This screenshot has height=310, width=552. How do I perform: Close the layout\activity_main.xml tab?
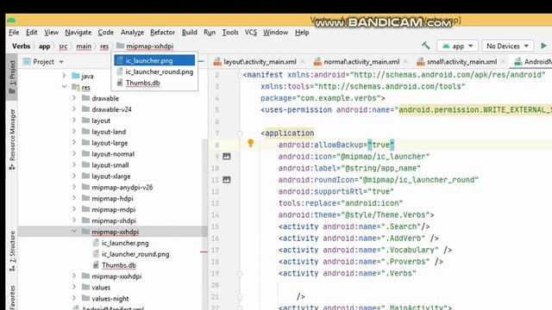(x=303, y=61)
